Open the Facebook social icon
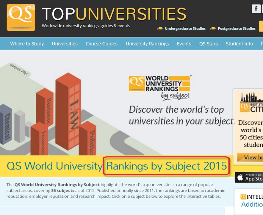This screenshot has height=215, width=263. [256, 9]
